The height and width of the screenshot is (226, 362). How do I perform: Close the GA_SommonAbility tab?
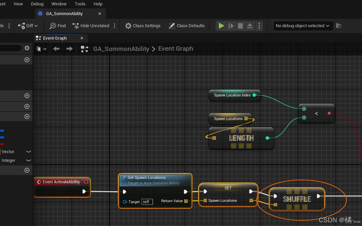(100, 13)
